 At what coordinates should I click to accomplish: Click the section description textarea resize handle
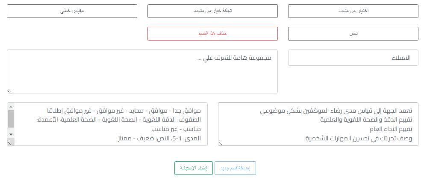pyautogui.click(x=9, y=90)
